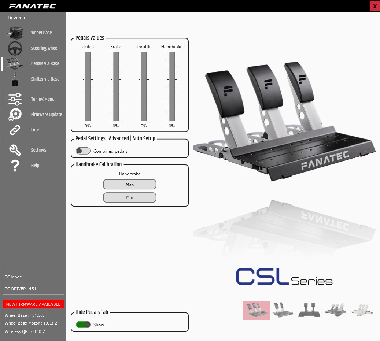Click the Pedals via Base pedal icon
This screenshot has width=380, height=341.
tap(15, 63)
